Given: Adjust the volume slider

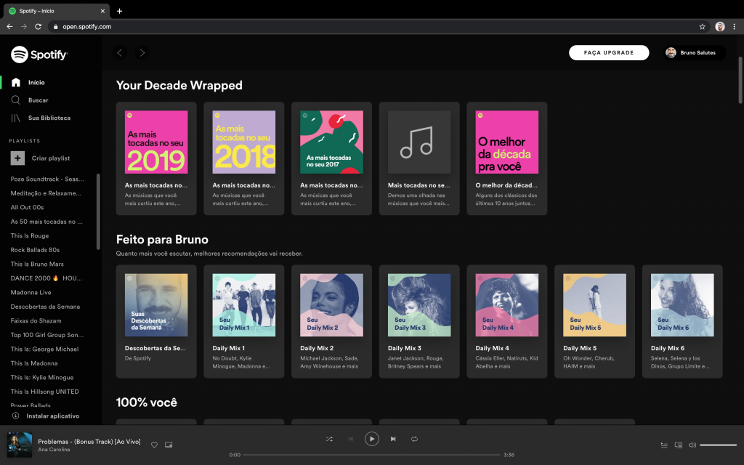Looking at the screenshot, I should coord(718,445).
